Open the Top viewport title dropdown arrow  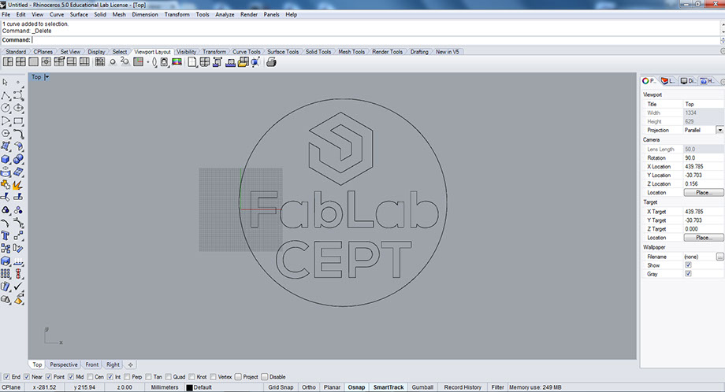pos(46,77)
